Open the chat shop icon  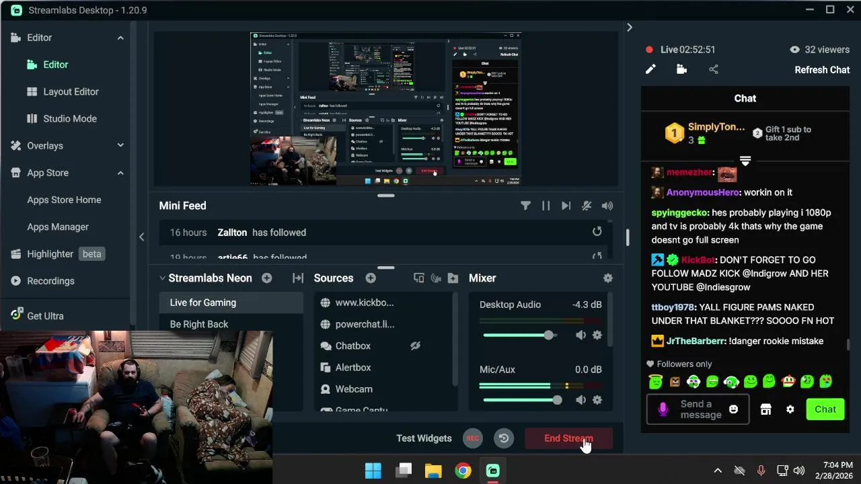point(765,409)
